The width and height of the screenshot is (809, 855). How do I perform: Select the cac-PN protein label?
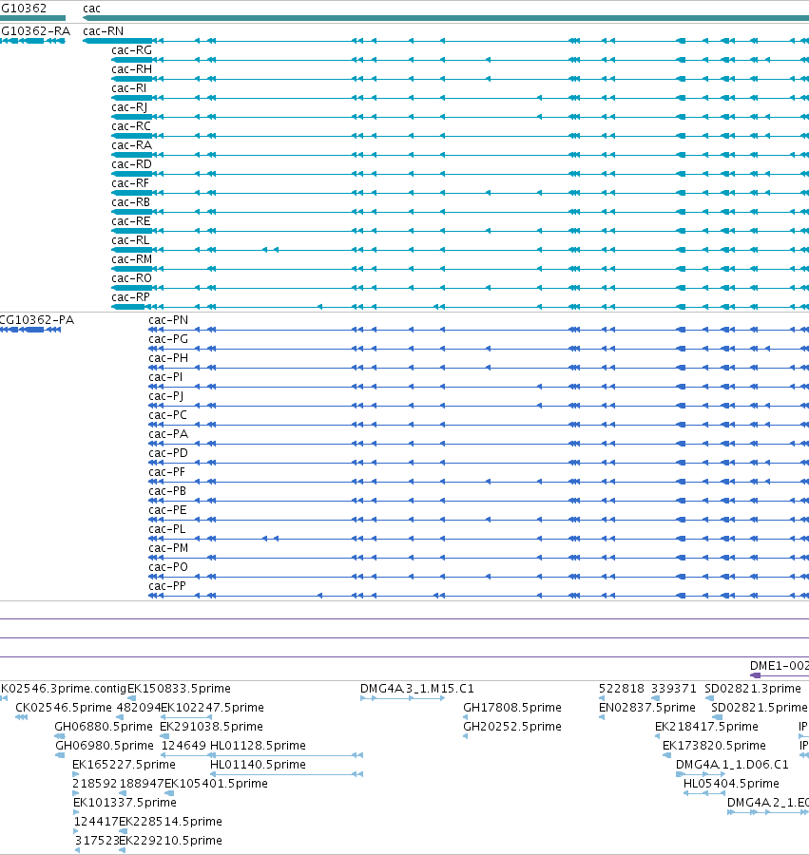pos(168,320)
